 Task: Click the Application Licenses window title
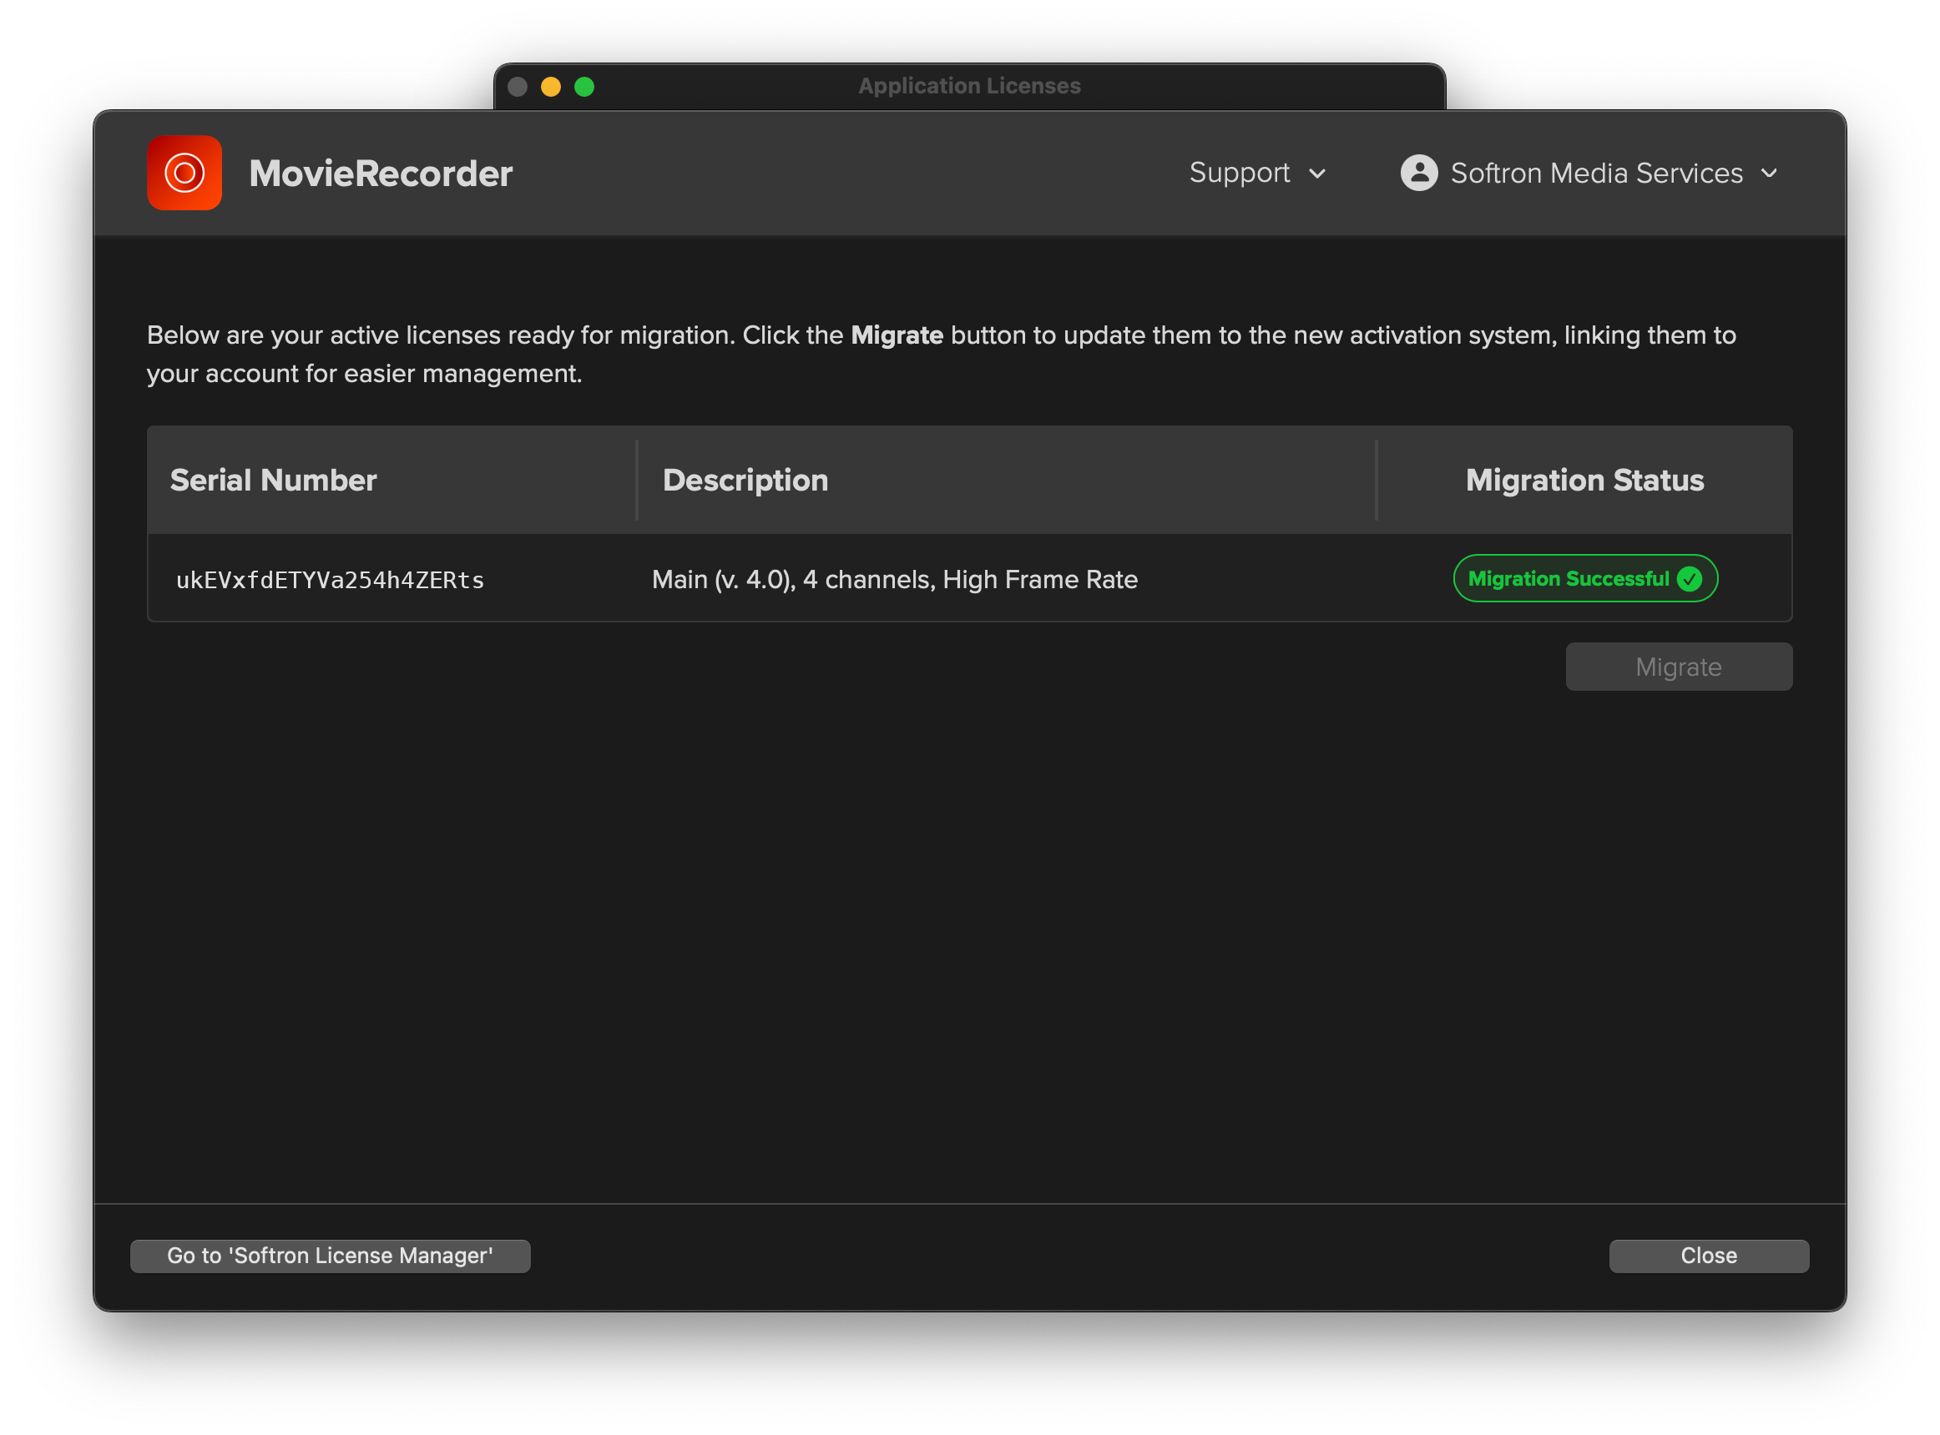click(x=969, y=86)
